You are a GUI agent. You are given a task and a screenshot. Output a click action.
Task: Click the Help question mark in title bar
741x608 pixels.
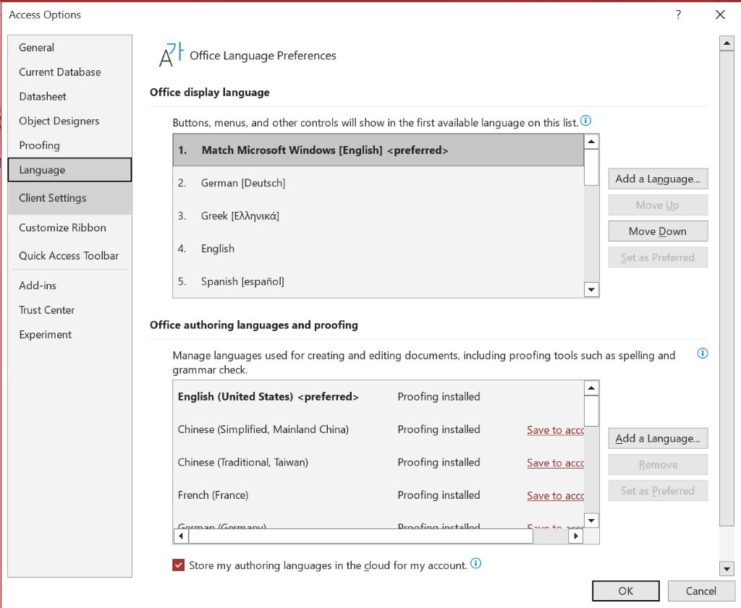(x=678, y=14)
